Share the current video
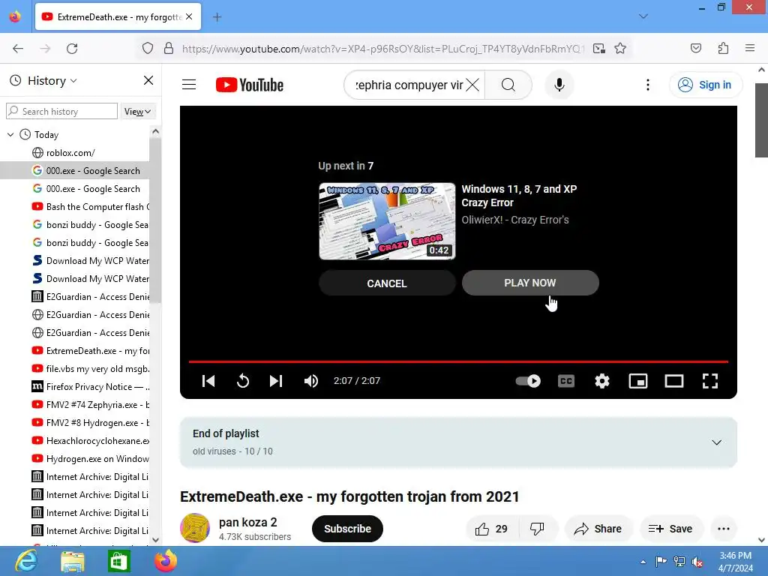768x576 pixels. coord(598,529)
